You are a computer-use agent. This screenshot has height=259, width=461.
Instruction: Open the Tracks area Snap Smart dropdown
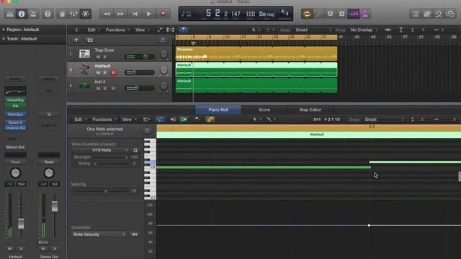click(313, 29)
